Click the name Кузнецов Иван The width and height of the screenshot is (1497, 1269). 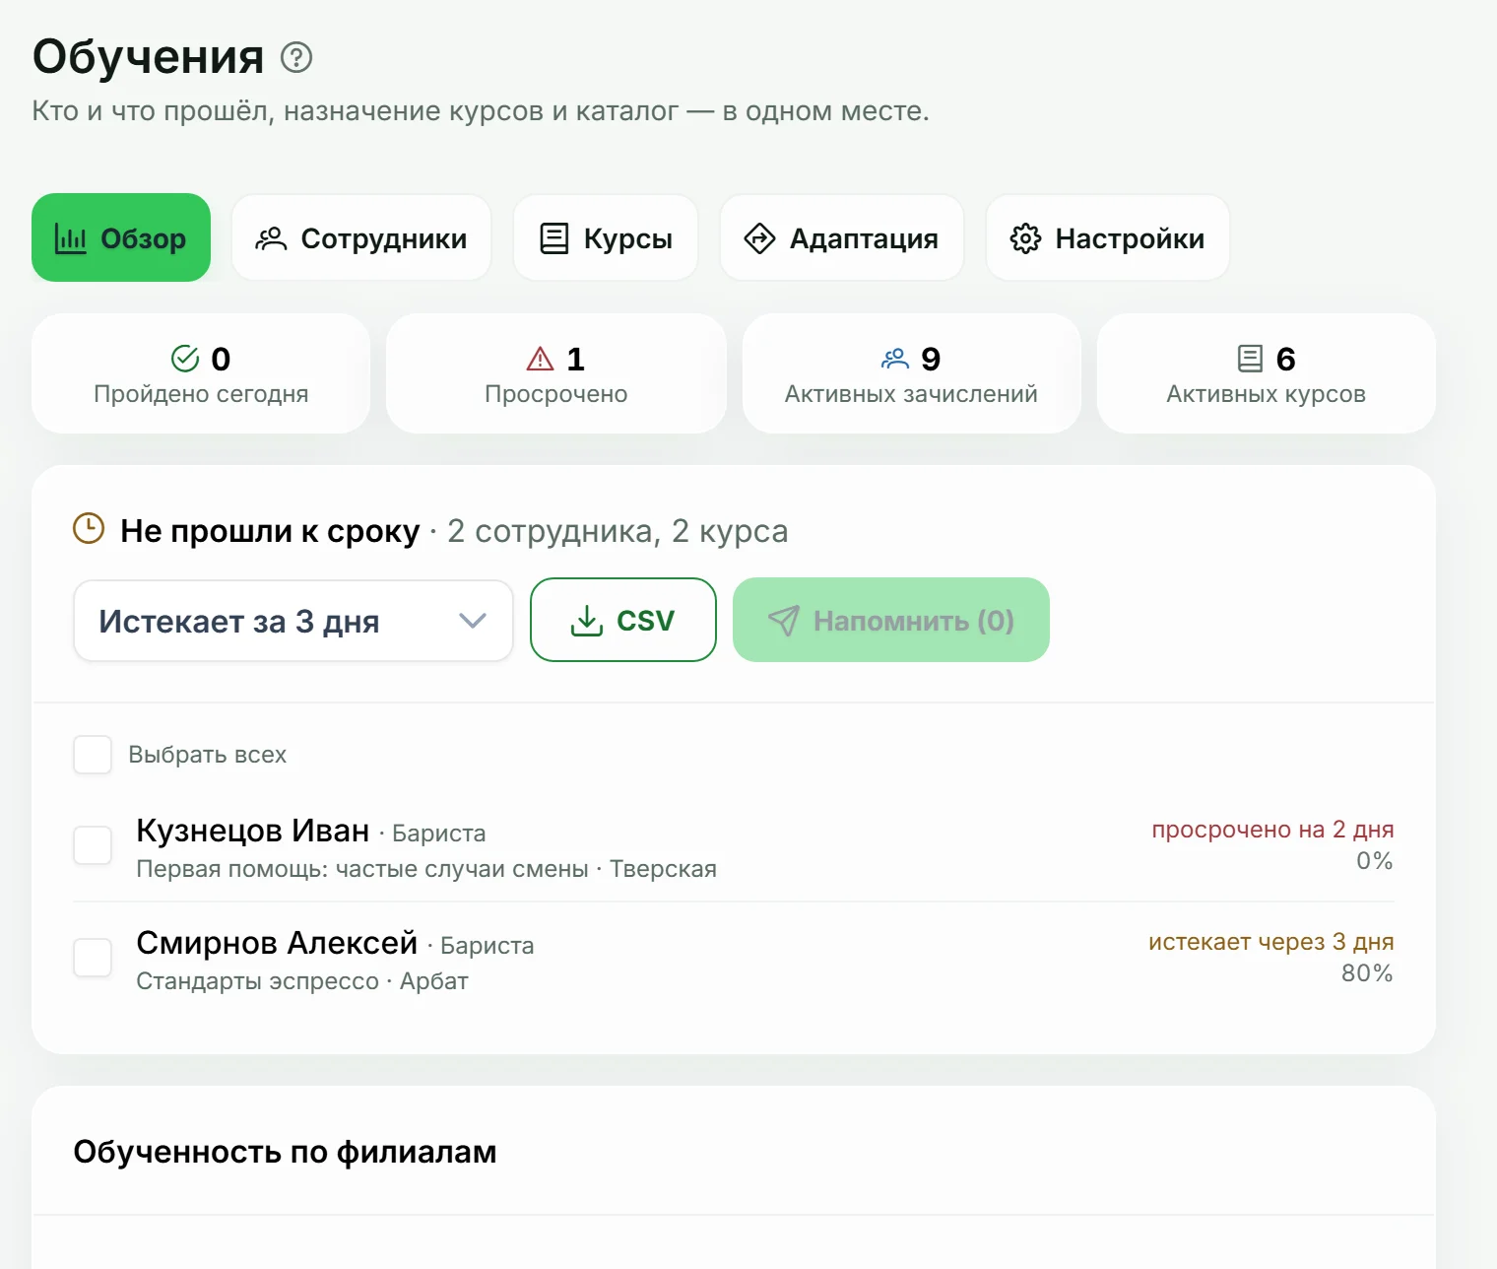click(253, 831)
